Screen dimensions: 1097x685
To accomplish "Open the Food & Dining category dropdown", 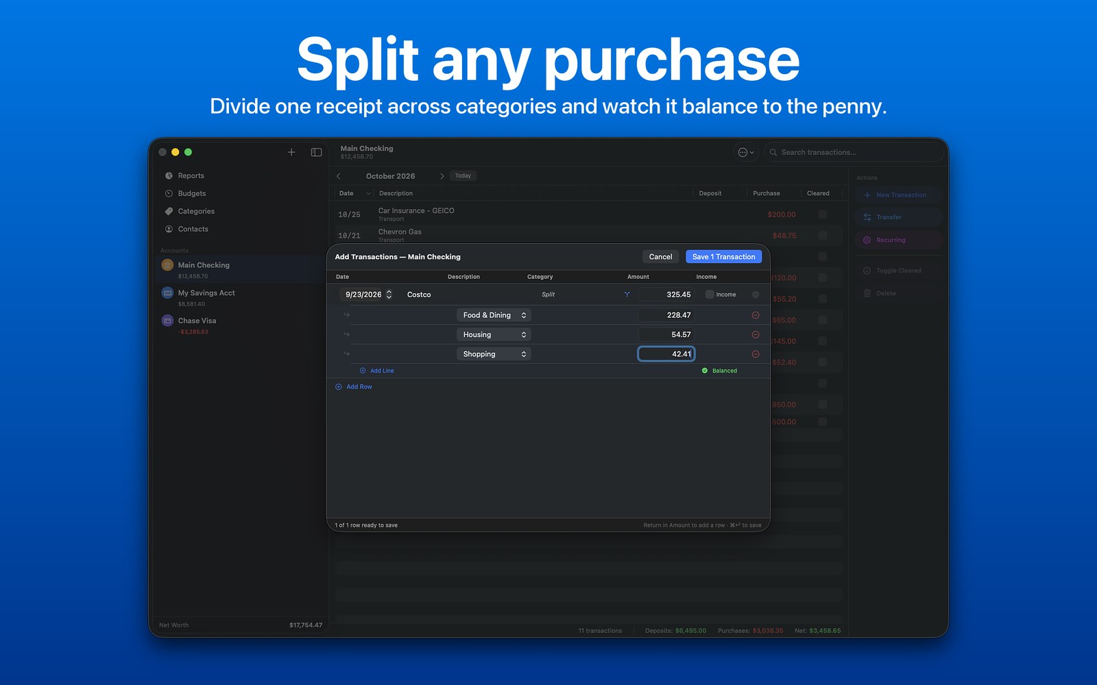I will [494, 315].
